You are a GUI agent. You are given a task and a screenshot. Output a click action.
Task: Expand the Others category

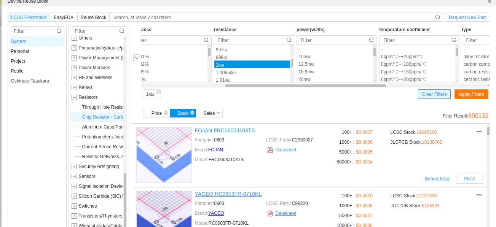point(74,38)
